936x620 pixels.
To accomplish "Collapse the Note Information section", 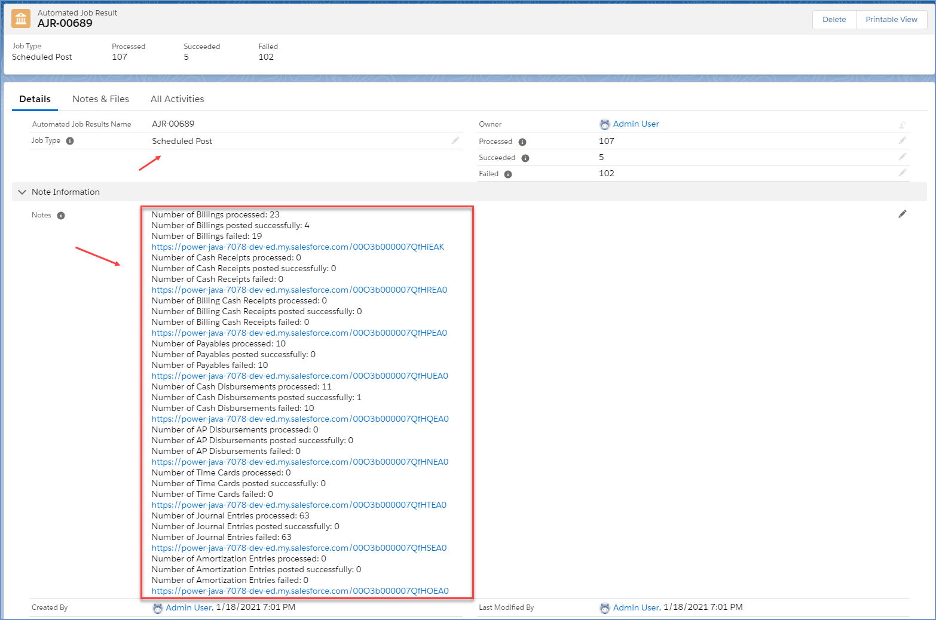I will 23,192.
